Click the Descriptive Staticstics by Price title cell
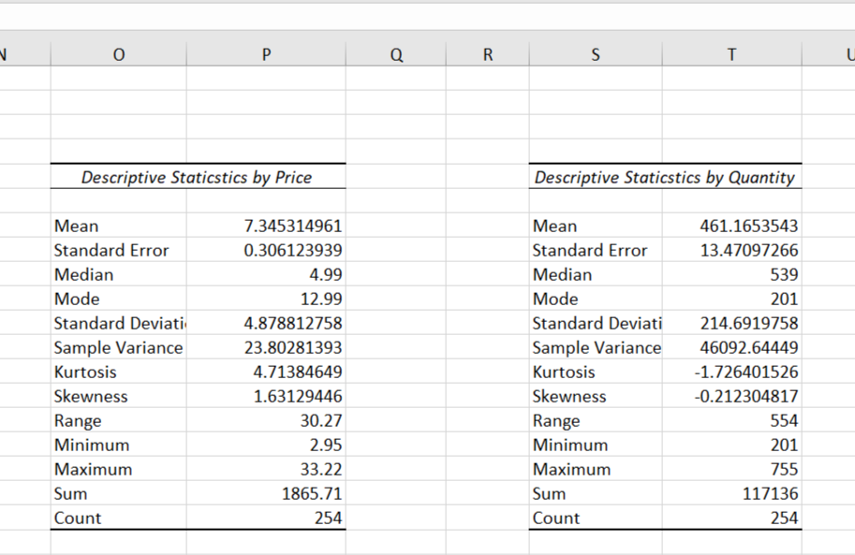This screenshot has width=855, height=555. click(197, 177)
